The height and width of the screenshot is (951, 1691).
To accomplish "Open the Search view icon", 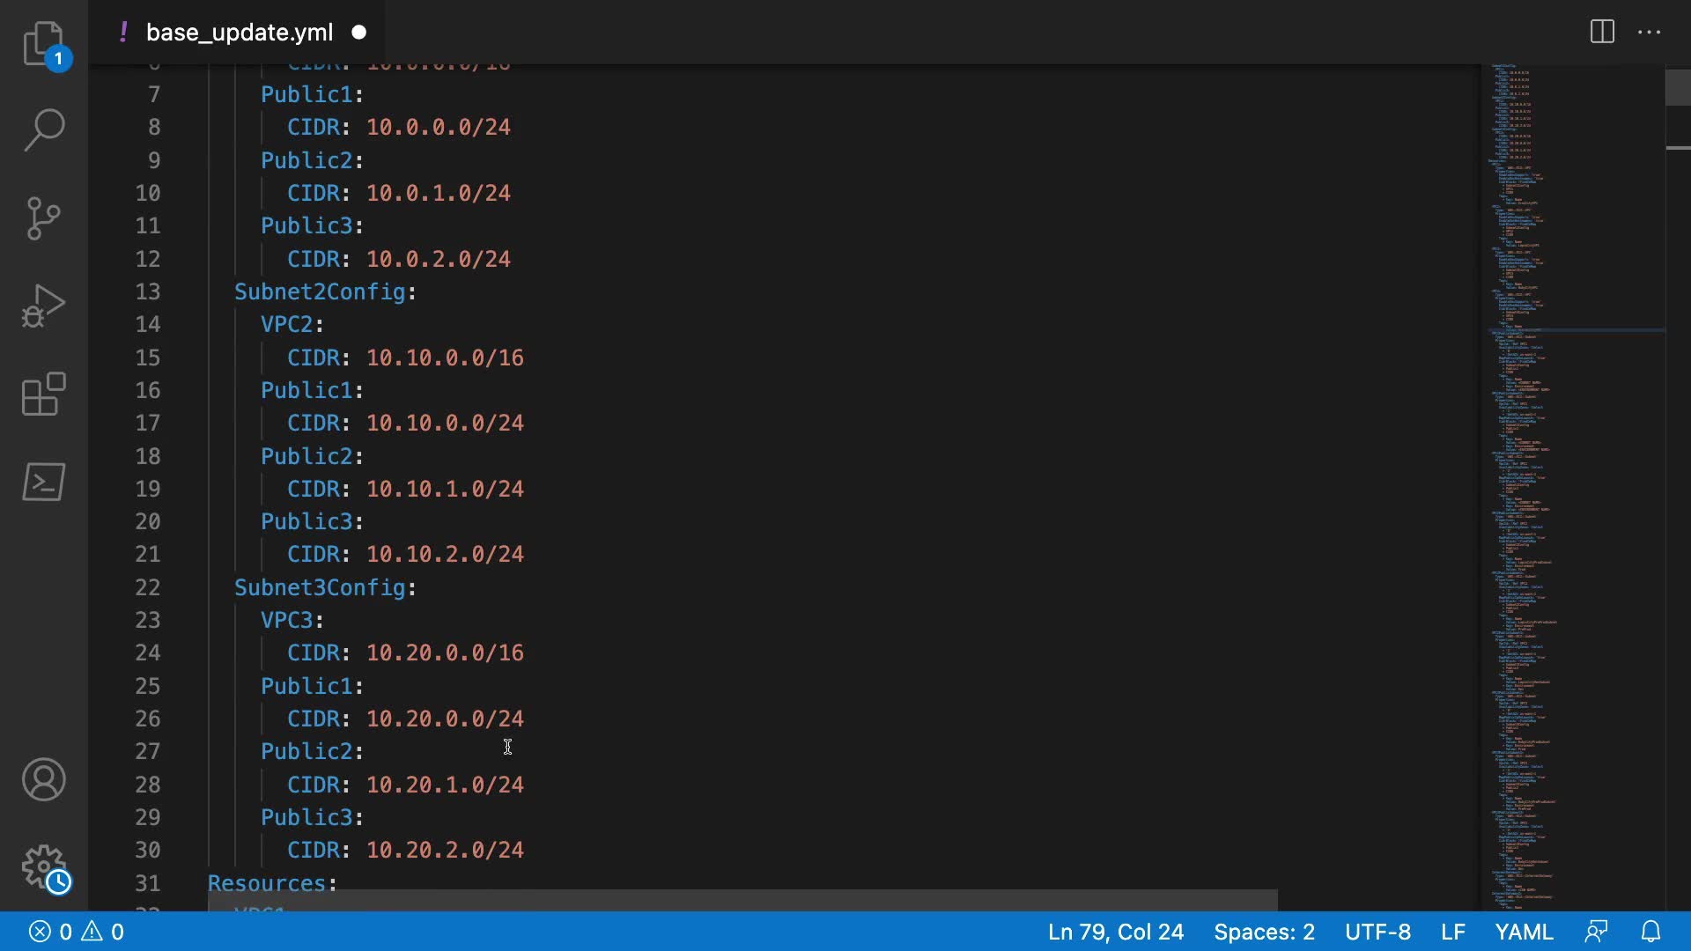I will 43,129.
